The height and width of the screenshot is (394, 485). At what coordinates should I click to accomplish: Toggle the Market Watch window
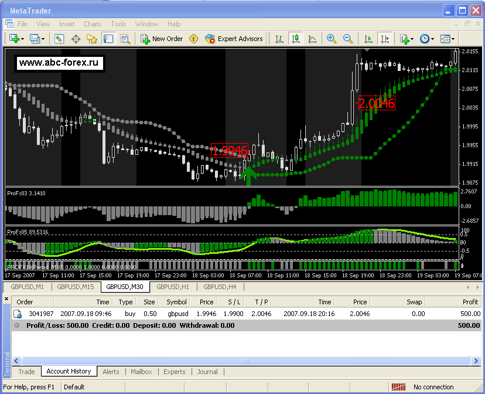click(59, 39)
